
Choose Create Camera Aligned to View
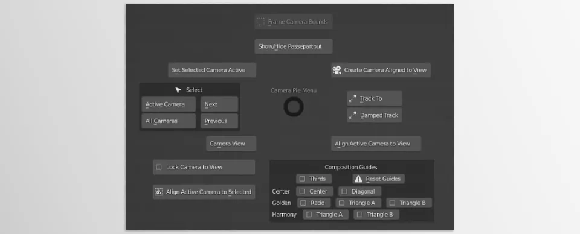381,70
